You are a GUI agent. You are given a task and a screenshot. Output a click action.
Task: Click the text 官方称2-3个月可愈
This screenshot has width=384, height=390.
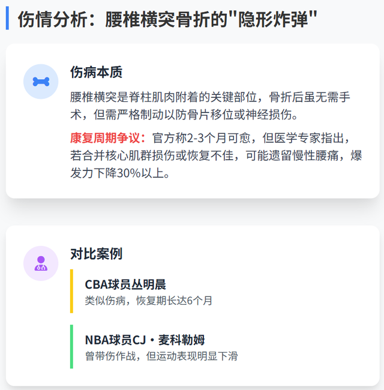(201, 138)
